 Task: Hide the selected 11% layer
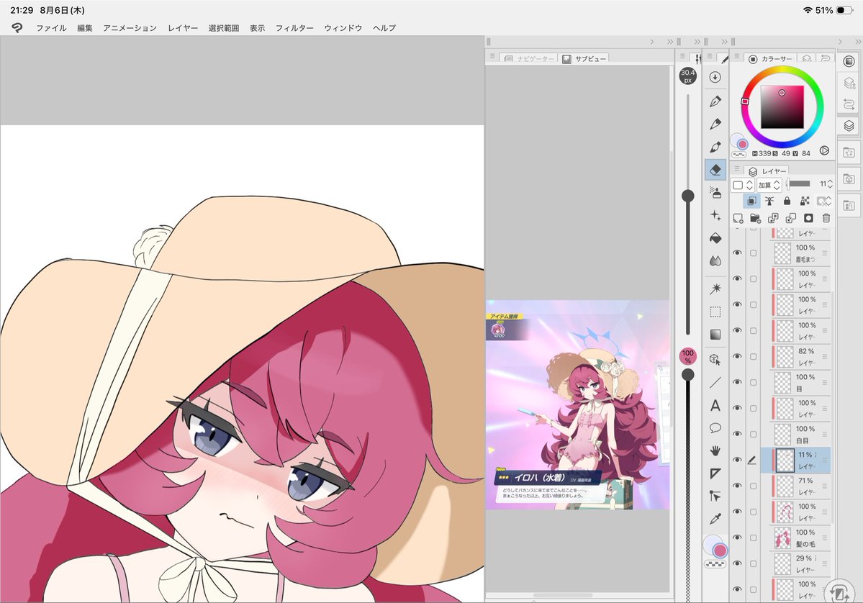pos(737,460)
